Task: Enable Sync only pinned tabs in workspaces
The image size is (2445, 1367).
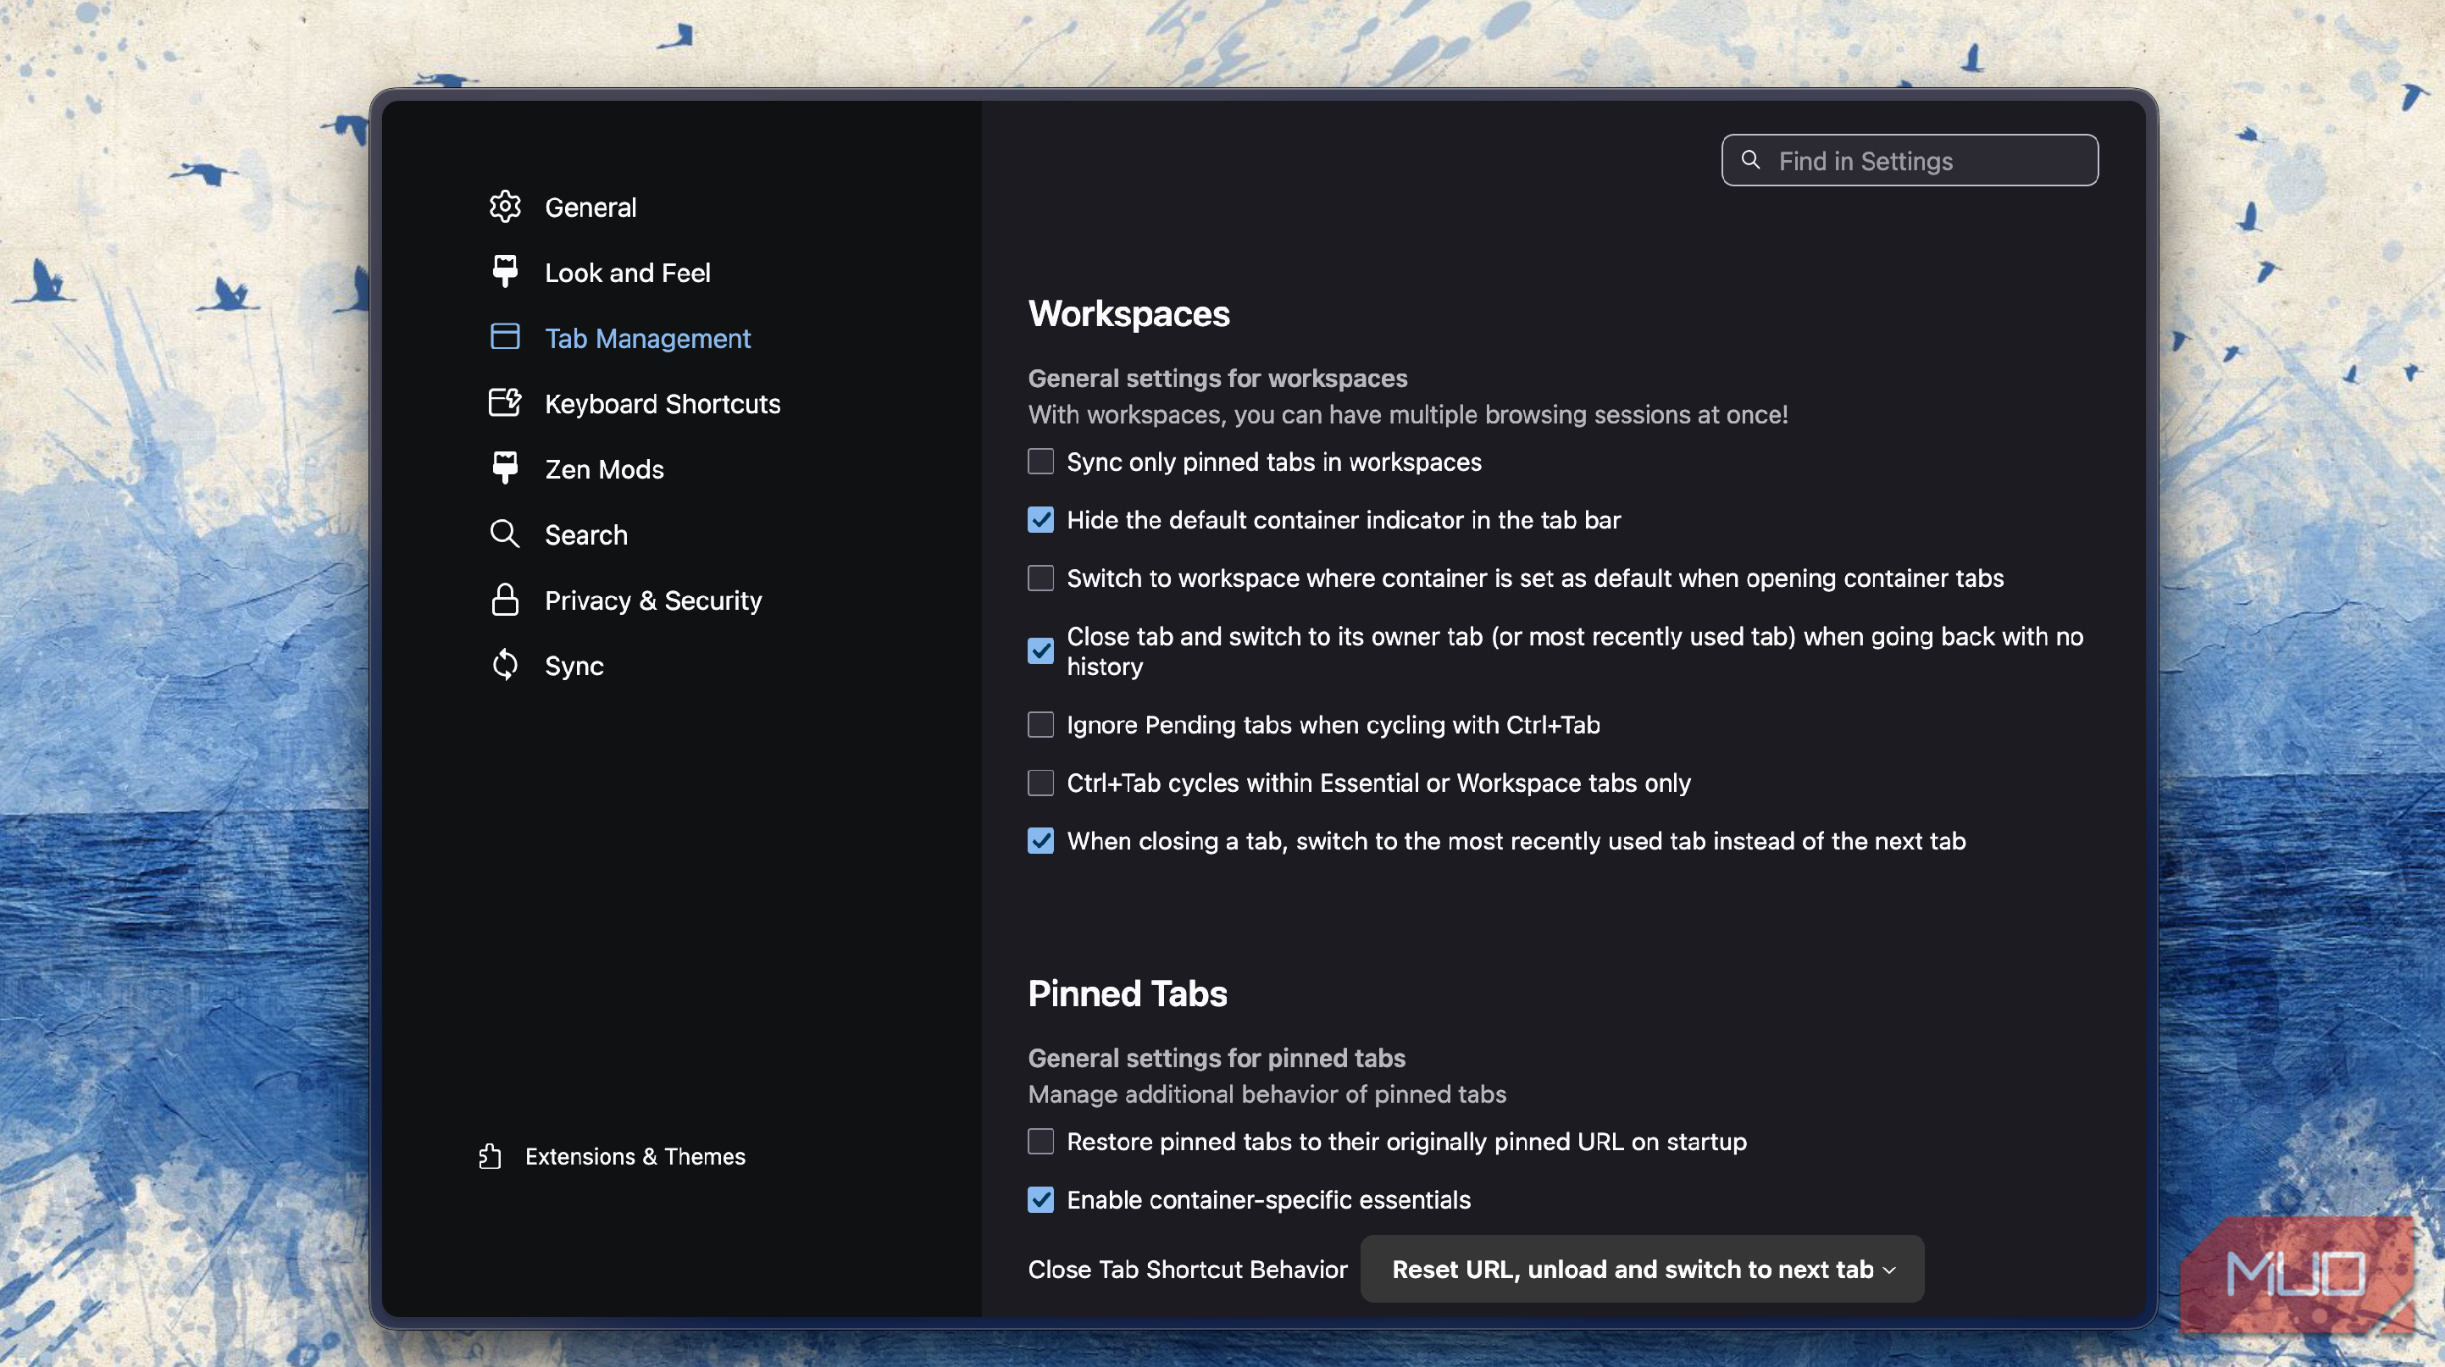Action: (1040, 462)
